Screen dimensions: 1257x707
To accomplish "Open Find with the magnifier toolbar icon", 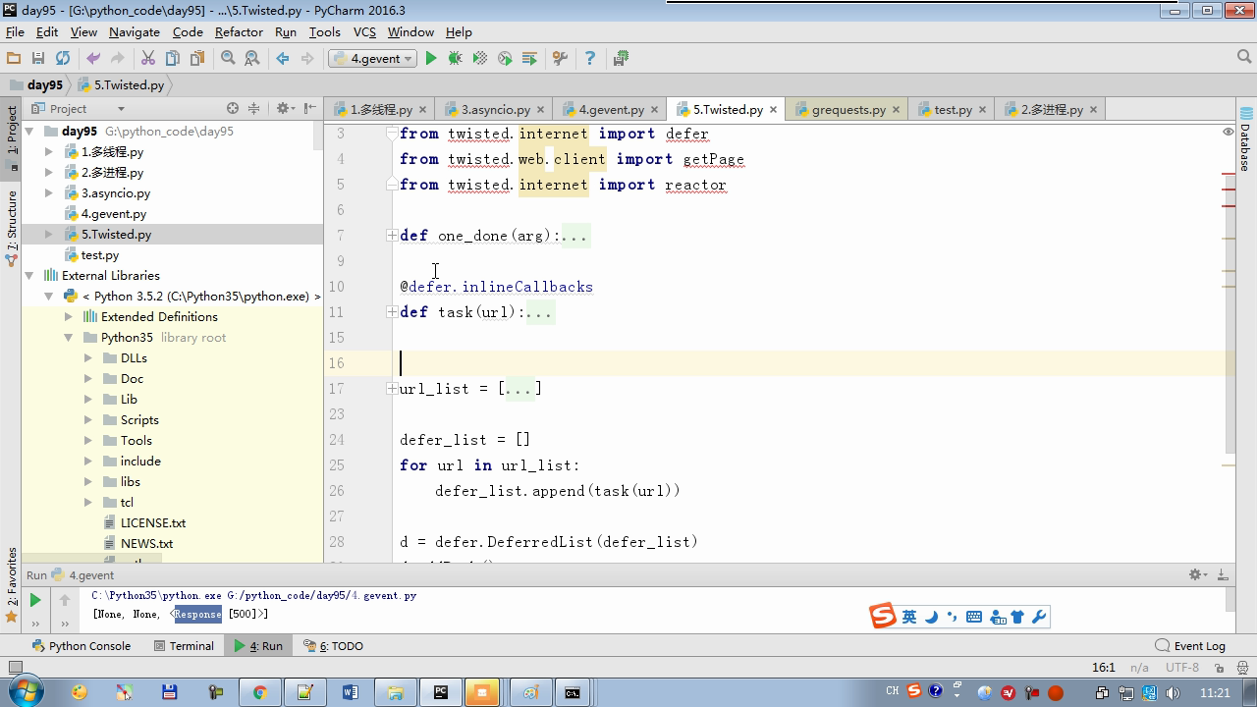I will pyautogui.click(x=228, y=59).
